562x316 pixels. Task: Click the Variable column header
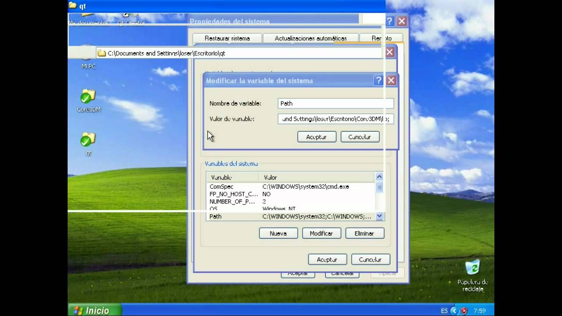point(234,177)
